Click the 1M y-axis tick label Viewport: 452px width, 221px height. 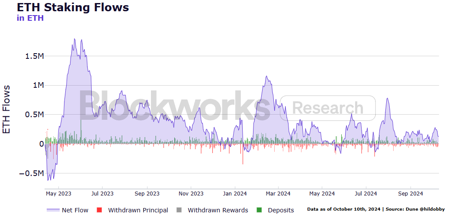tap(38, 85)
